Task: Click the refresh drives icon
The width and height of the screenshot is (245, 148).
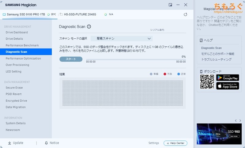Action: (x=185, y=14)
